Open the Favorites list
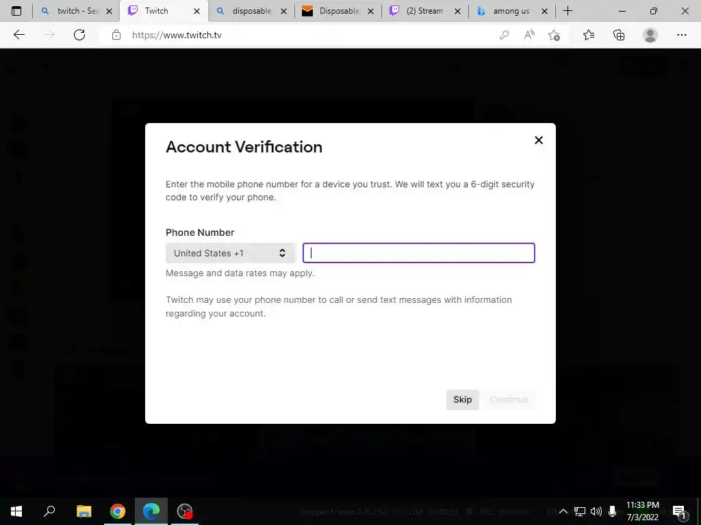This screenshot has width=701, height=525. [x=589, y=35]
